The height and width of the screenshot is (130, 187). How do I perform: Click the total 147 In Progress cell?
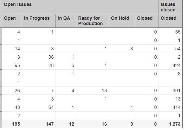pos(39,124)
